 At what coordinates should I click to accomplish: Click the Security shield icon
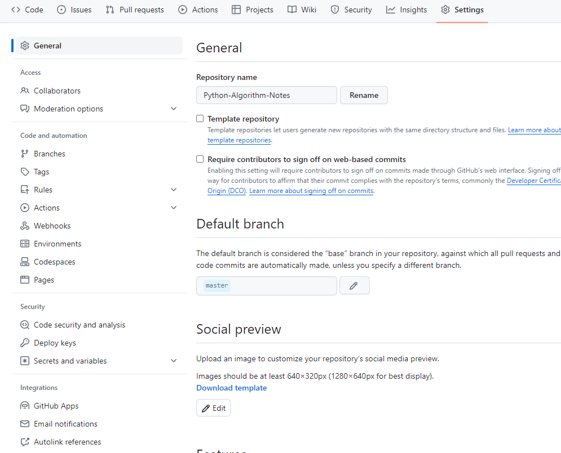335,10
